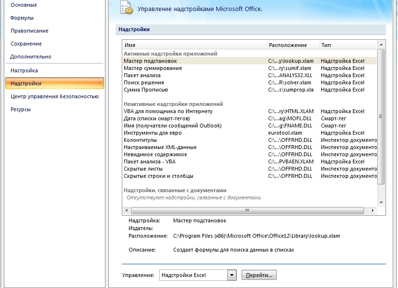Sort list by the Тип column header
Image resolution: width=398 pixels, height=288 pixels.
pyautogui.click(x=348, y=45)
